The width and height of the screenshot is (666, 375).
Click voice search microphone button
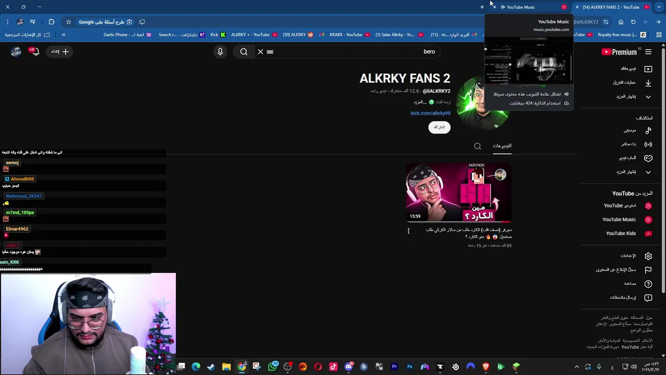[x=220, y=52]
